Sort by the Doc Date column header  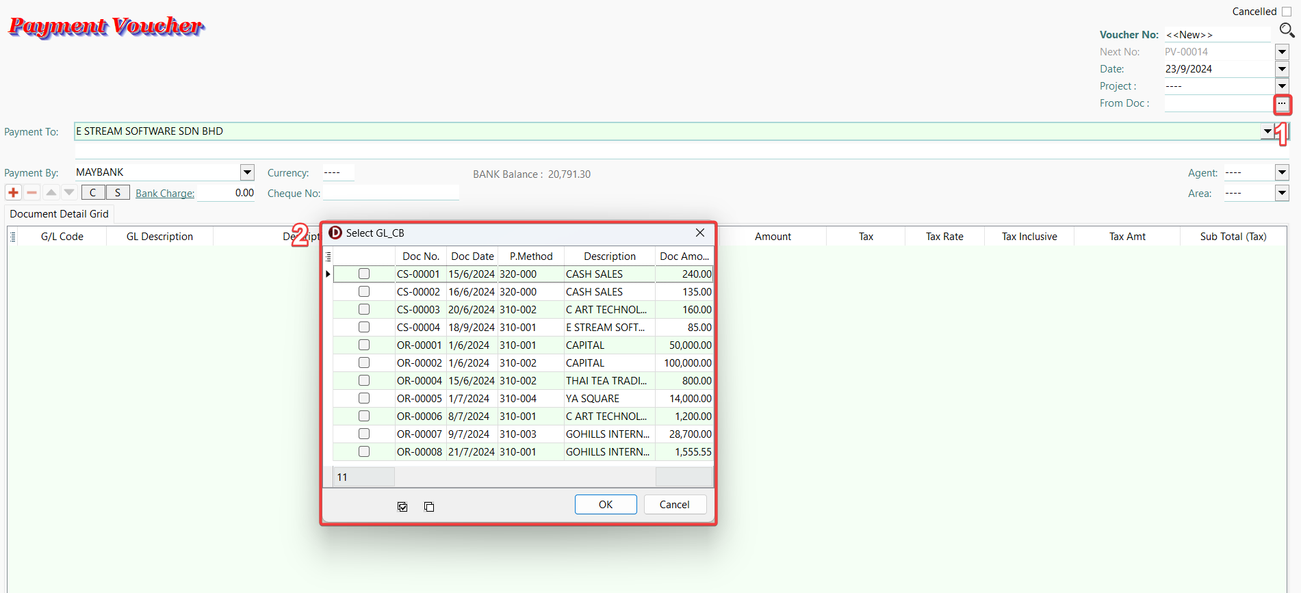point(472,256)
